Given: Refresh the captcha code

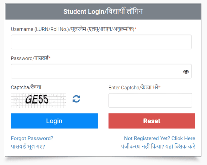Looking at the screenshot, I should point(76,99).
